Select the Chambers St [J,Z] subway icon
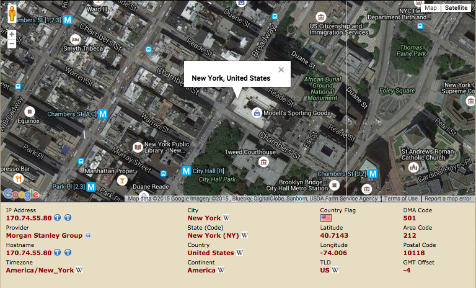 click(x=372, y=174)
